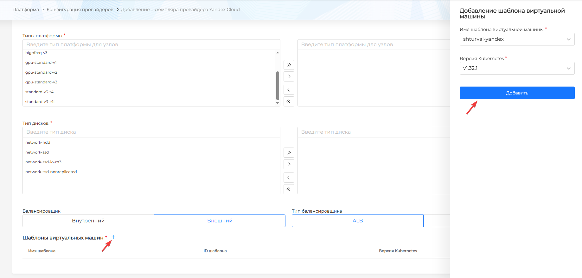Click platform types list scrollbar
The height and width of the screenshot is (278, 582).
point(278,85)
